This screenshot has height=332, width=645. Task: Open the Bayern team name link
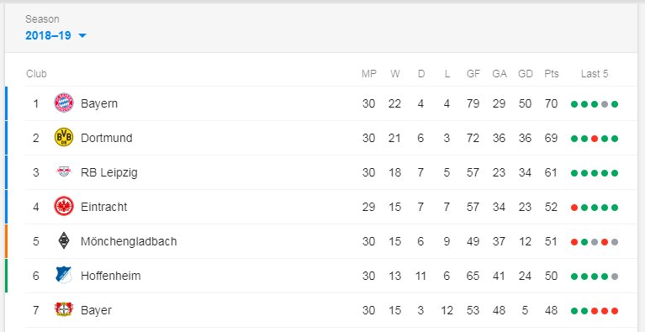pos(99,103)
